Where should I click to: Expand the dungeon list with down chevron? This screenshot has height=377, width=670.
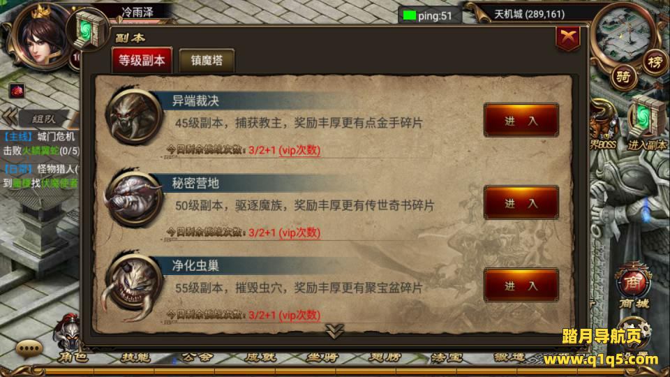334,330
